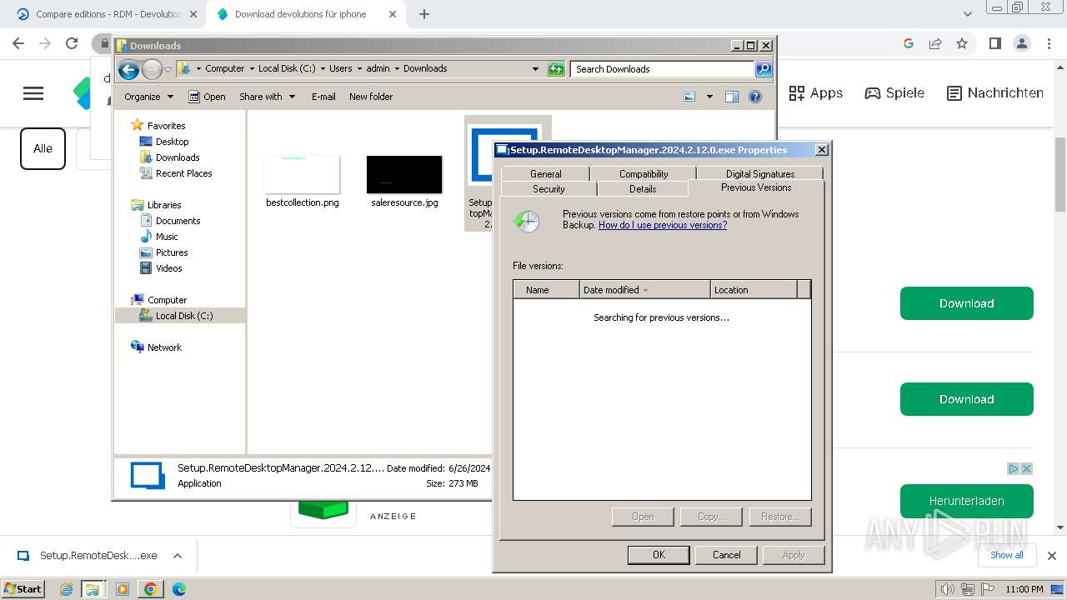Image resolution: width=1067 pixels, height=600 pixels.
Task: Click Name column header in File versions
Action: point(546,290)
